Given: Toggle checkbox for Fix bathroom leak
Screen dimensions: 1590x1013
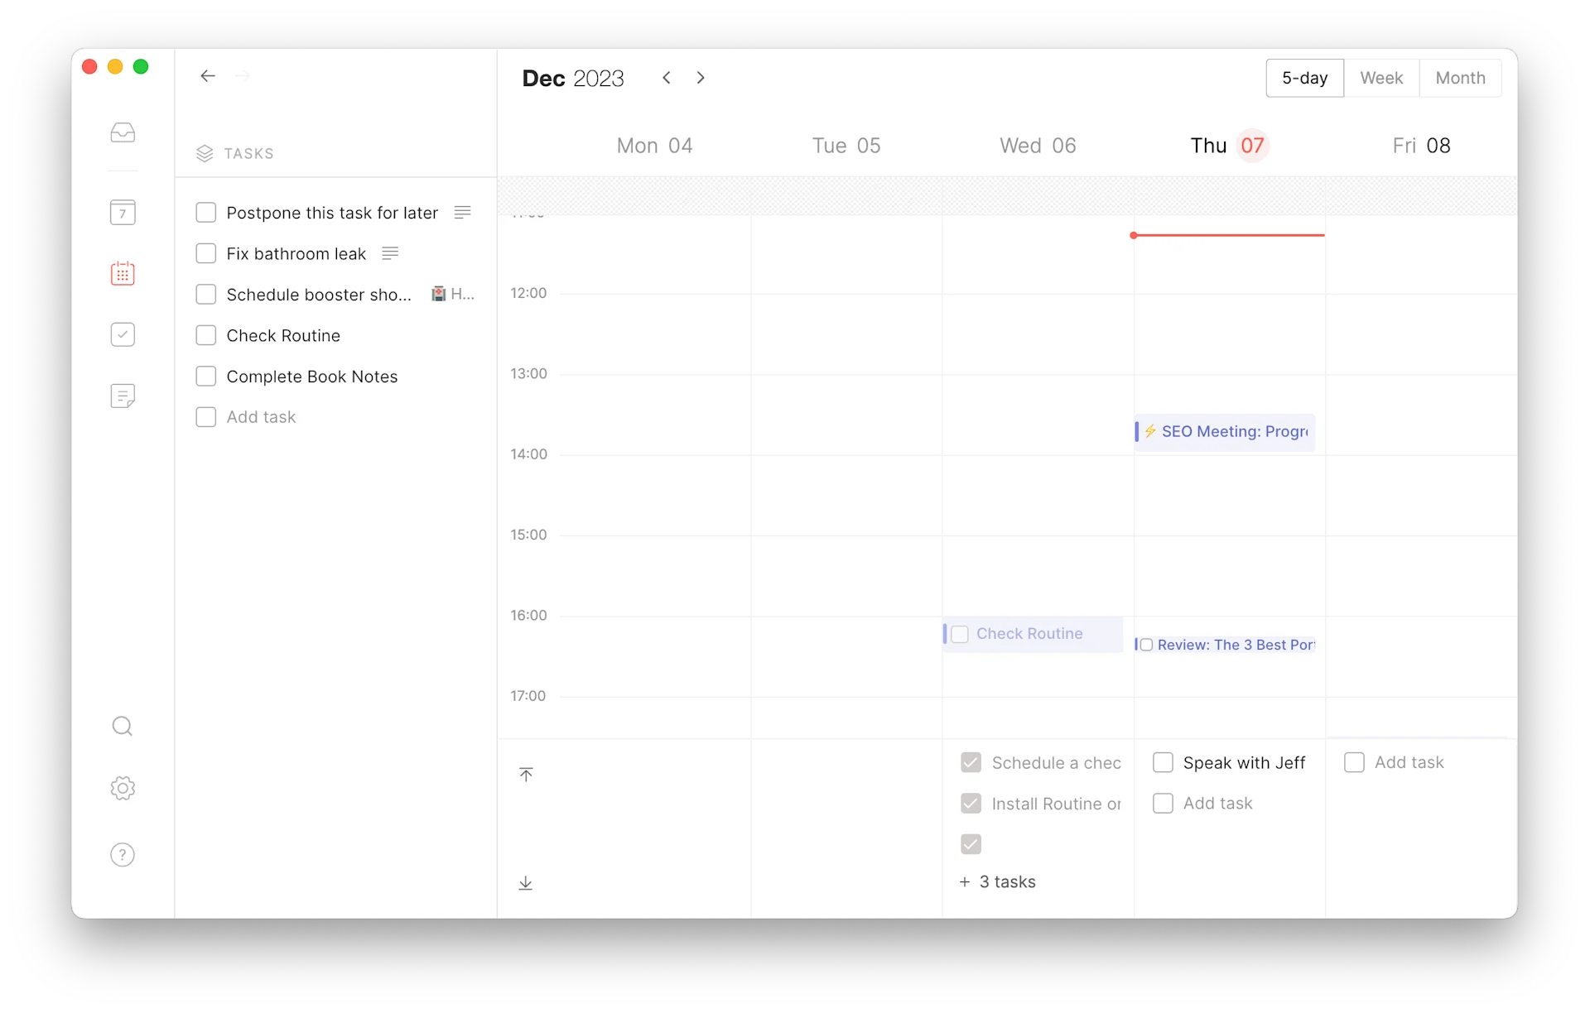Looking at the screenshot, I should coord(205,252).
